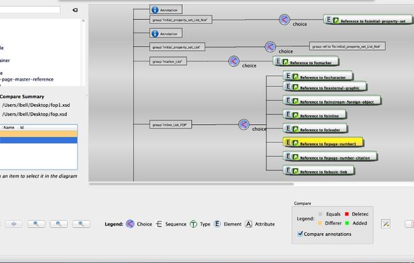Open the wrench tool icon beside Compare panel
This screenshot has width=414, height=263.
(x=385, y=224)
